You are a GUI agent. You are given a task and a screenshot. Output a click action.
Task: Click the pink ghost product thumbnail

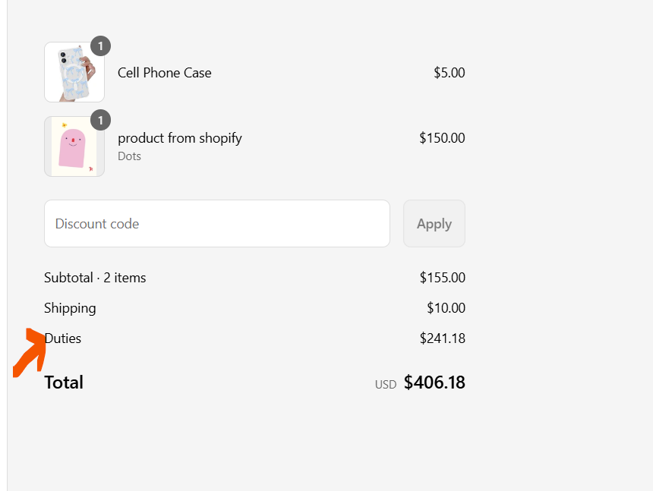pos(74,146)
